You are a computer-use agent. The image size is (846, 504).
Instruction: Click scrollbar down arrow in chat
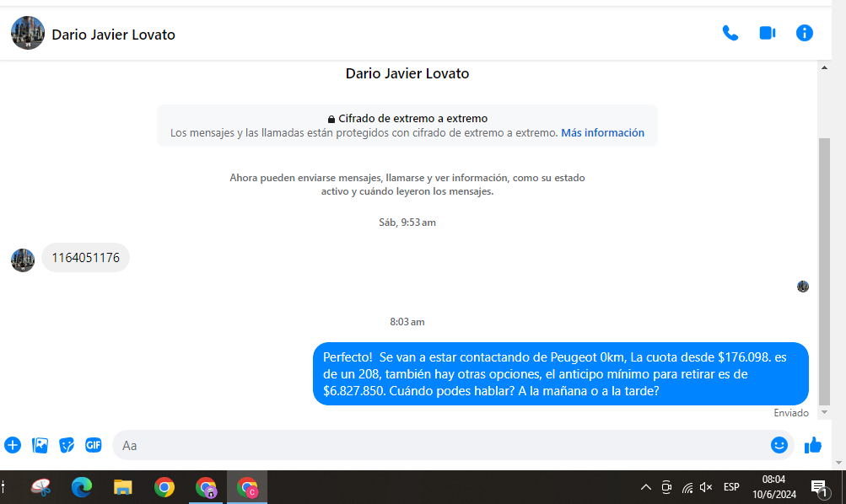pos(824,412)
